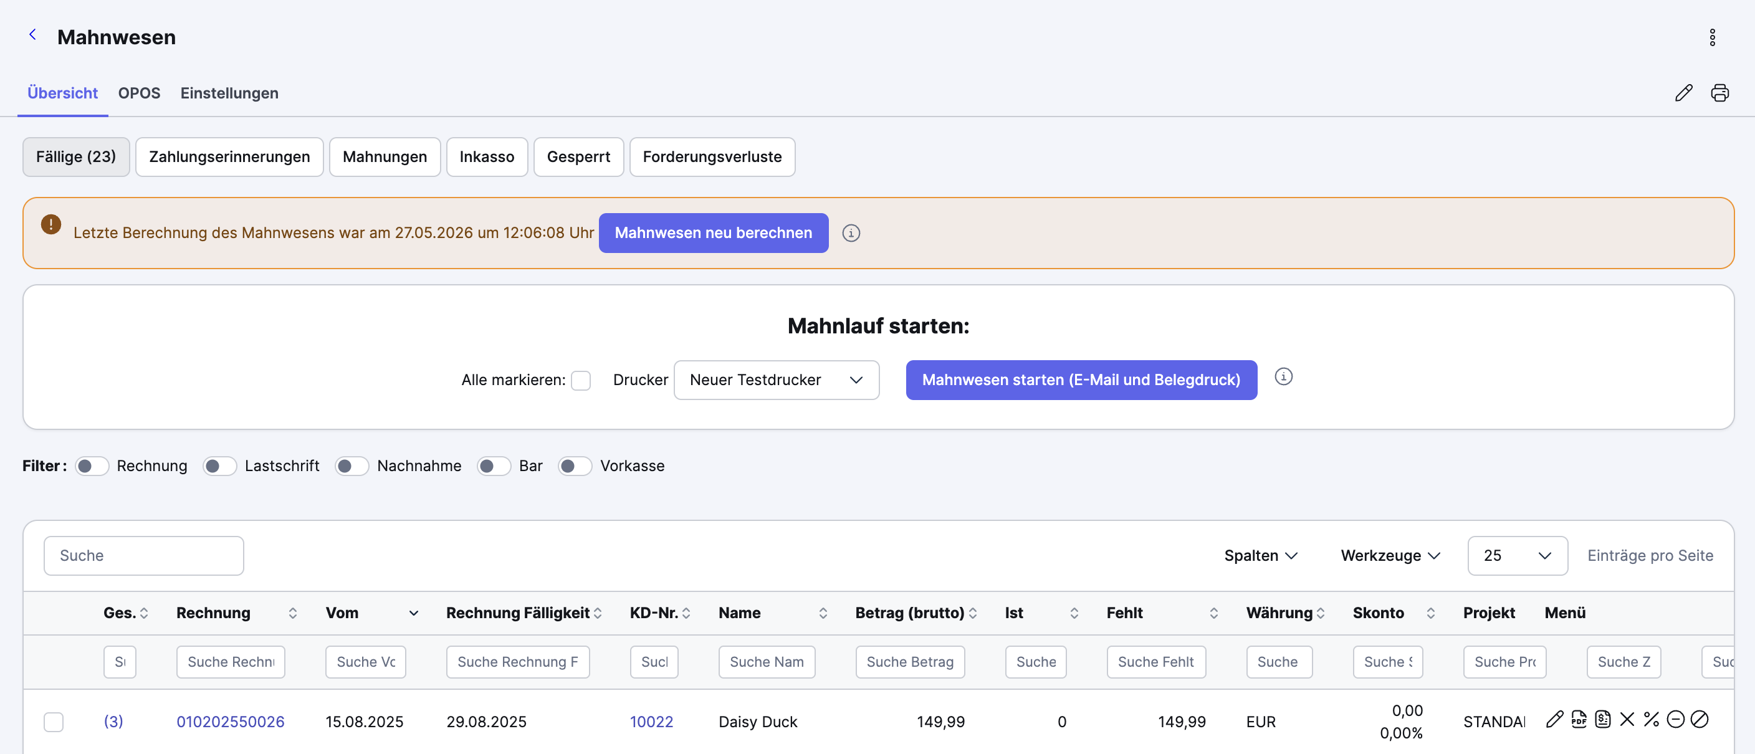Viewport: 1755px width, 754px height.
Task: Open invoice link 010202550026
Action: (x=230, y=722)
